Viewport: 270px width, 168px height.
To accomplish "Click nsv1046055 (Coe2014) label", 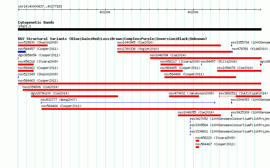I will click(196, 112).
